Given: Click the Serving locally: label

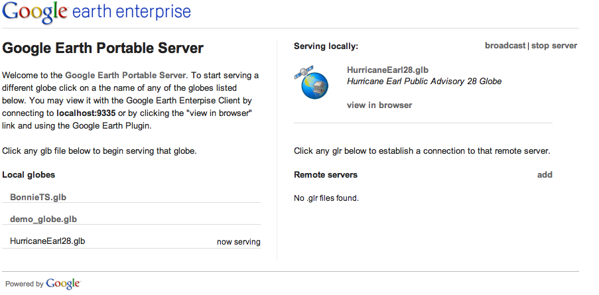Looking at the screenshot, I should tap(326, 46).
